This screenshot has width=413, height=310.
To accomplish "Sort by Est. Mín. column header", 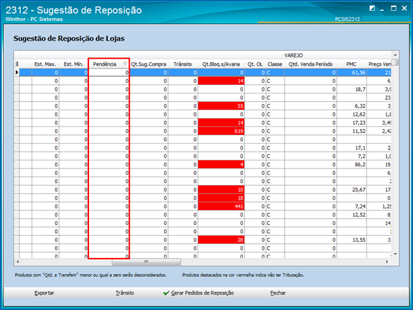I will [73, 64].
